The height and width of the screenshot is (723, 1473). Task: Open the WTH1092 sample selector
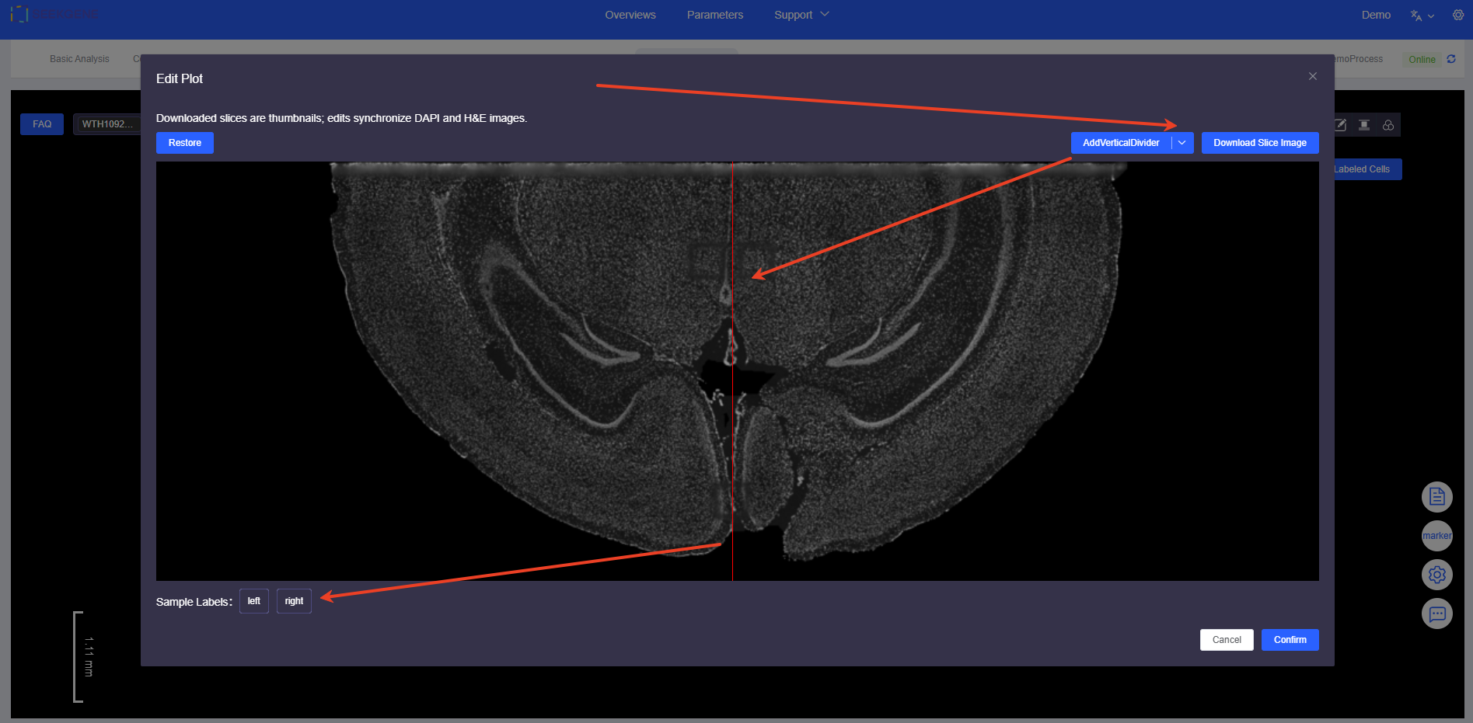pyautogui.click(x=107, y=124)
